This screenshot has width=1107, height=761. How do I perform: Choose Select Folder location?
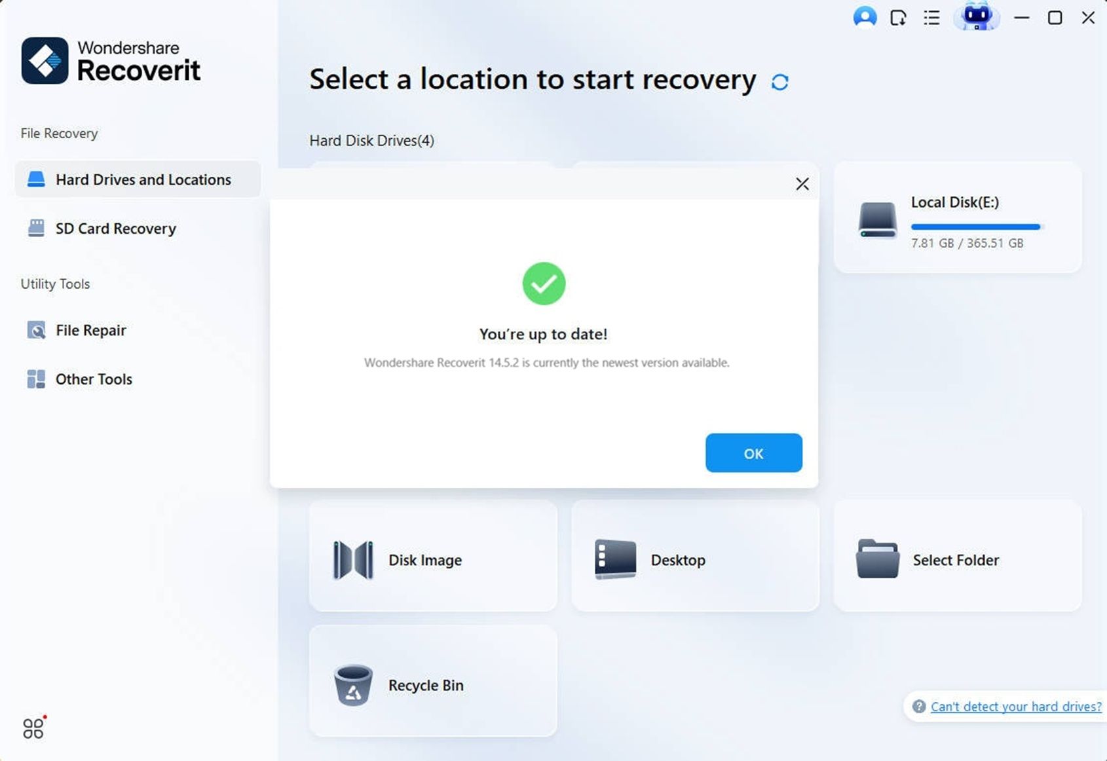(958, 556)
